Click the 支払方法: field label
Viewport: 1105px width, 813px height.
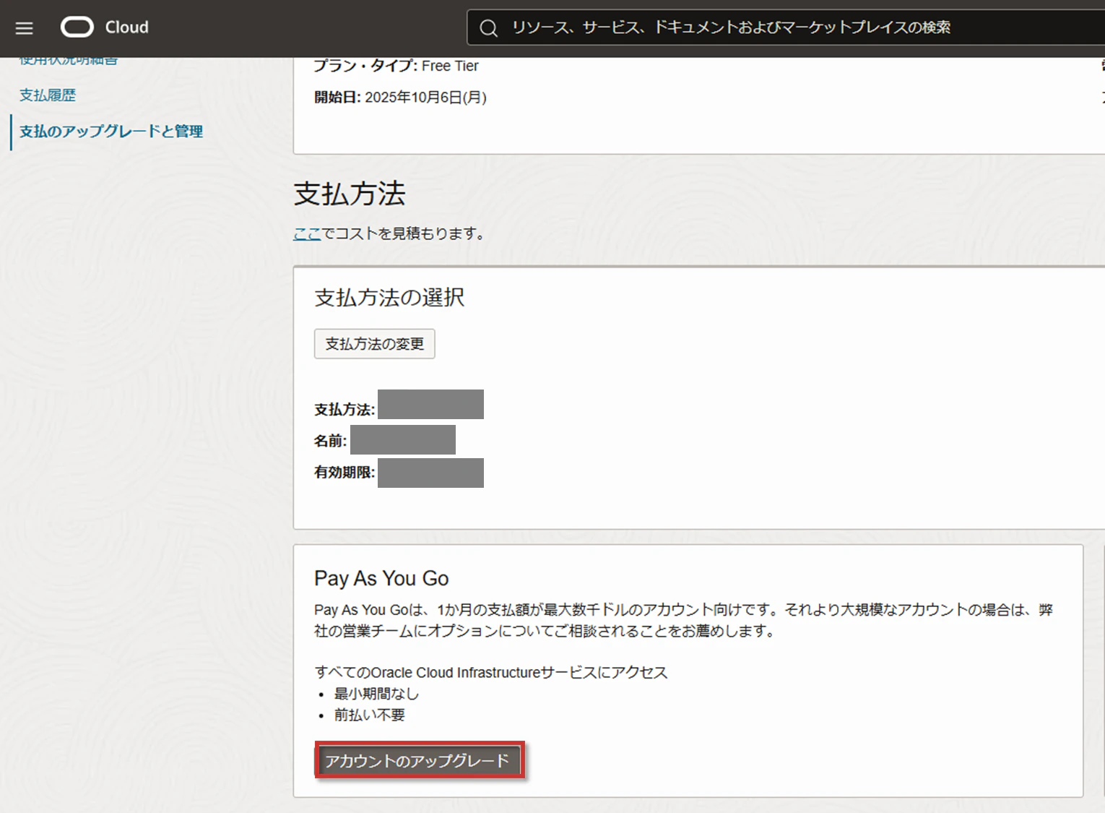(344, 410)
